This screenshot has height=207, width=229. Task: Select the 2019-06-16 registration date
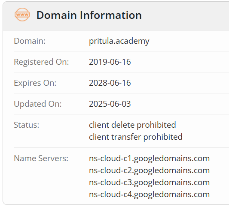click(110, 62)
